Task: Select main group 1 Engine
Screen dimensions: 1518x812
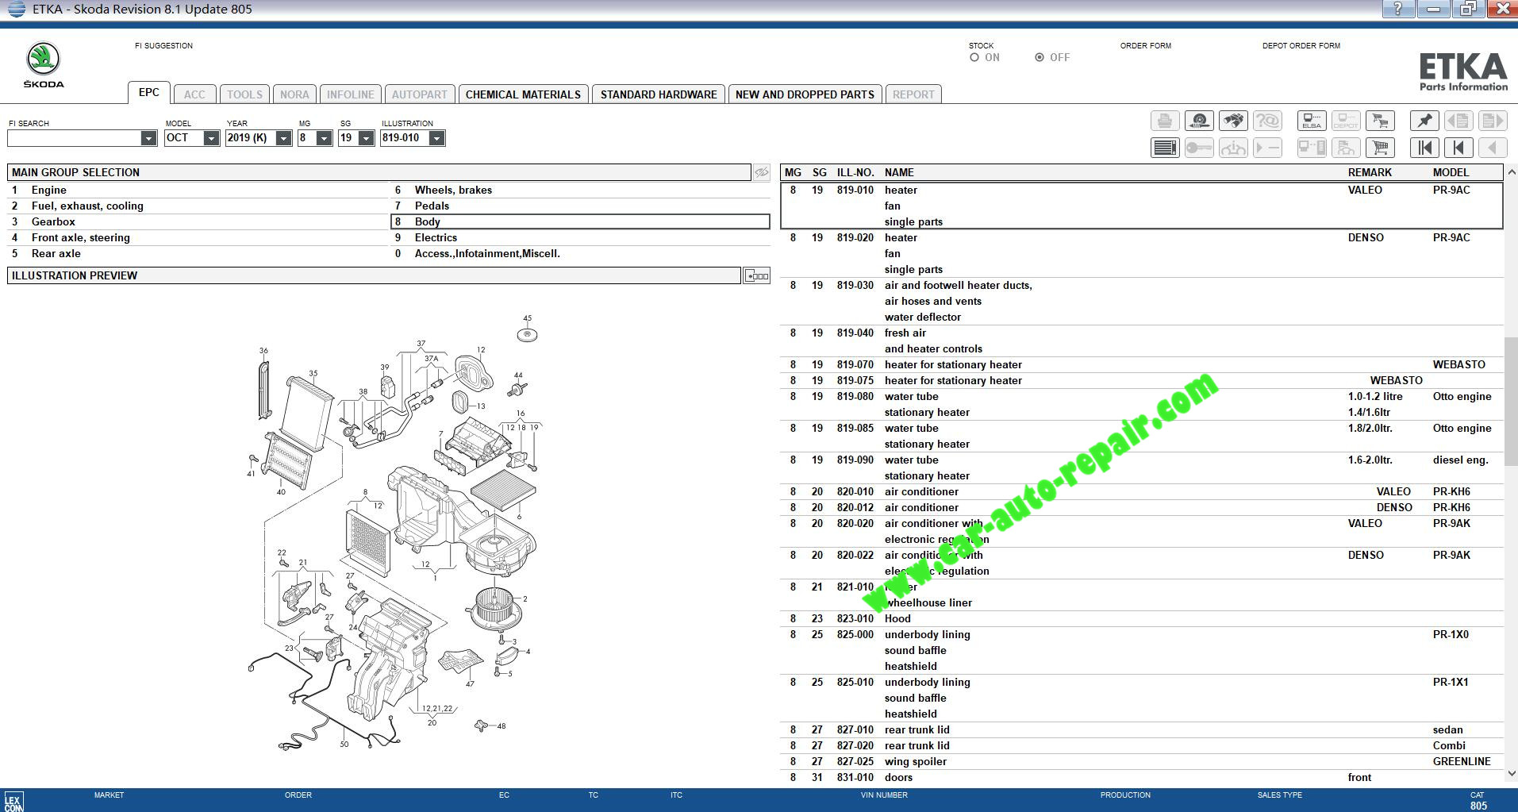Action: point(198,190)
